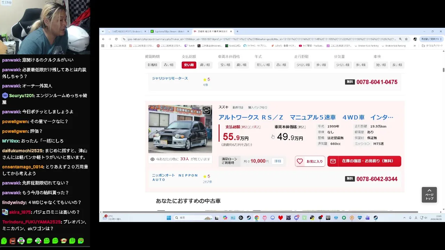This screenshot has width=445, height=250.
Task: Sort by 掲載時期 古い順
Action: click(x=169, y=65)
